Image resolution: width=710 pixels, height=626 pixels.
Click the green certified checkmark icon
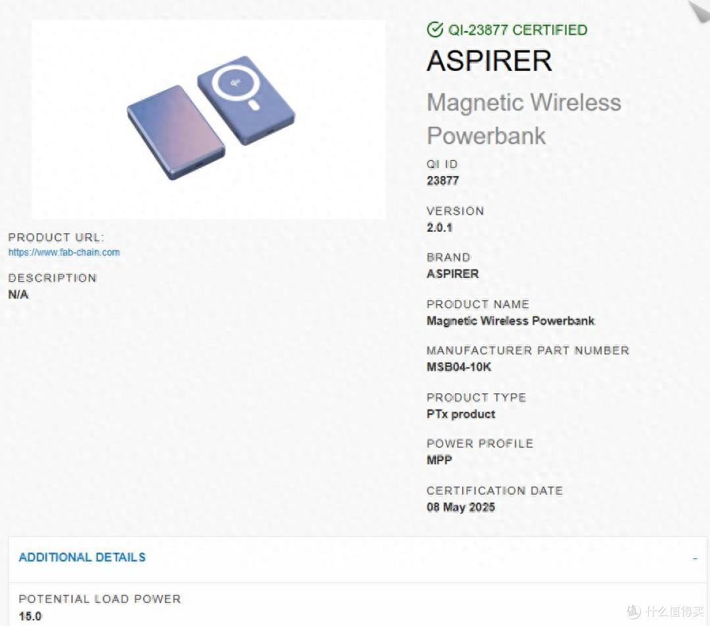click(x=435, y=30)
